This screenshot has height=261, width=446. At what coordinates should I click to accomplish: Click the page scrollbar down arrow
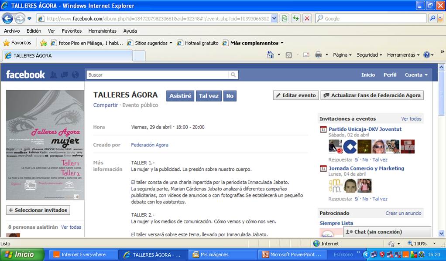(x=442, y=234)
